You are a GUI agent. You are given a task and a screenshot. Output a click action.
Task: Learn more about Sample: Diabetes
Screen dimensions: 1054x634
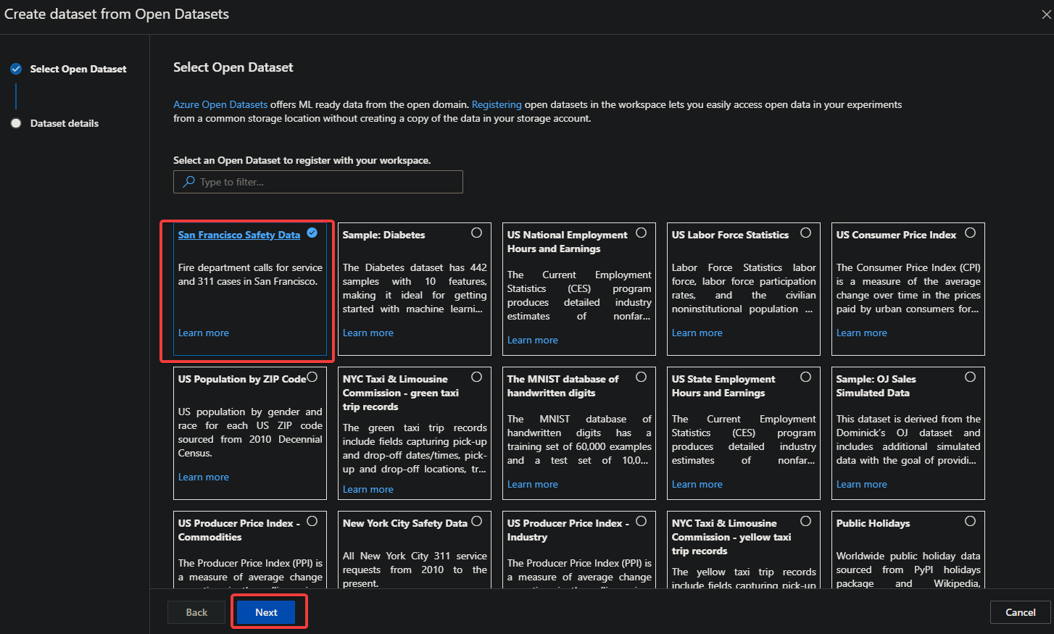pos(368,333)
